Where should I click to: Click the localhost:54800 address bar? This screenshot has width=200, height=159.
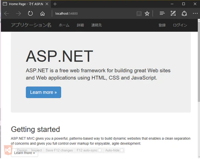tap(94, 14)
